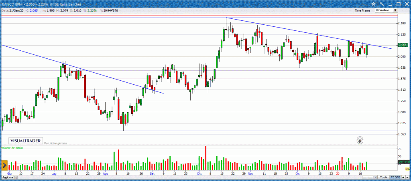Click the 2.188 price axis label
The width and height of the screenshot is (411, 181).
tap(402, 23)
